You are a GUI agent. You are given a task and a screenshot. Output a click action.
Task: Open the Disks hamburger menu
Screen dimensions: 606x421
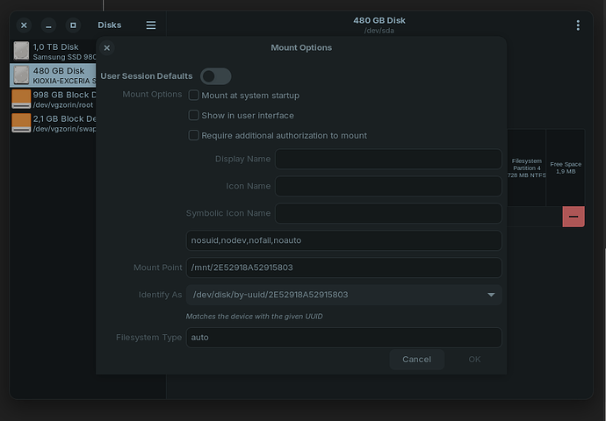pos(151,25)
